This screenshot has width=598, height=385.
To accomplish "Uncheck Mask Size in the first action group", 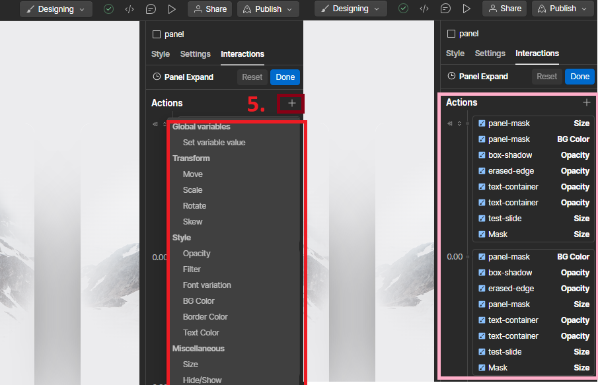I will pos(482,234).
